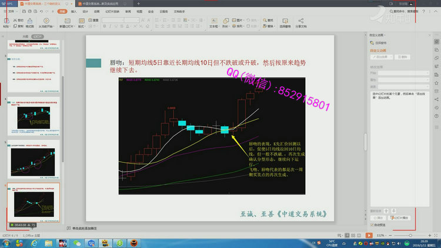
Task: Switch to the 插入 (Insert) ribbon tab
Action: tap(73, 11)
